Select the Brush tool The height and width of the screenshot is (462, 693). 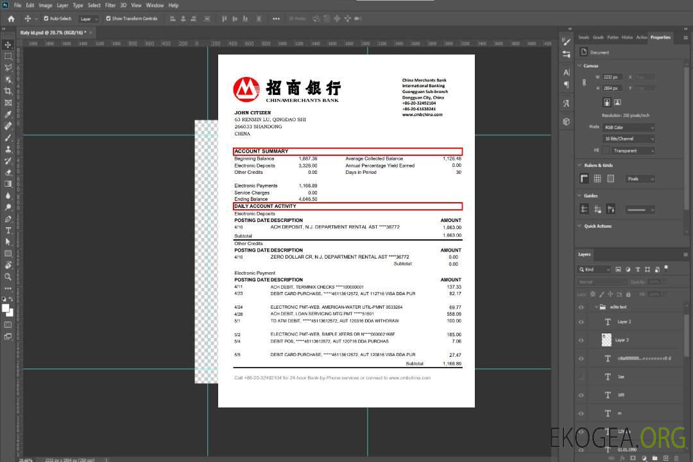[8, 137]
